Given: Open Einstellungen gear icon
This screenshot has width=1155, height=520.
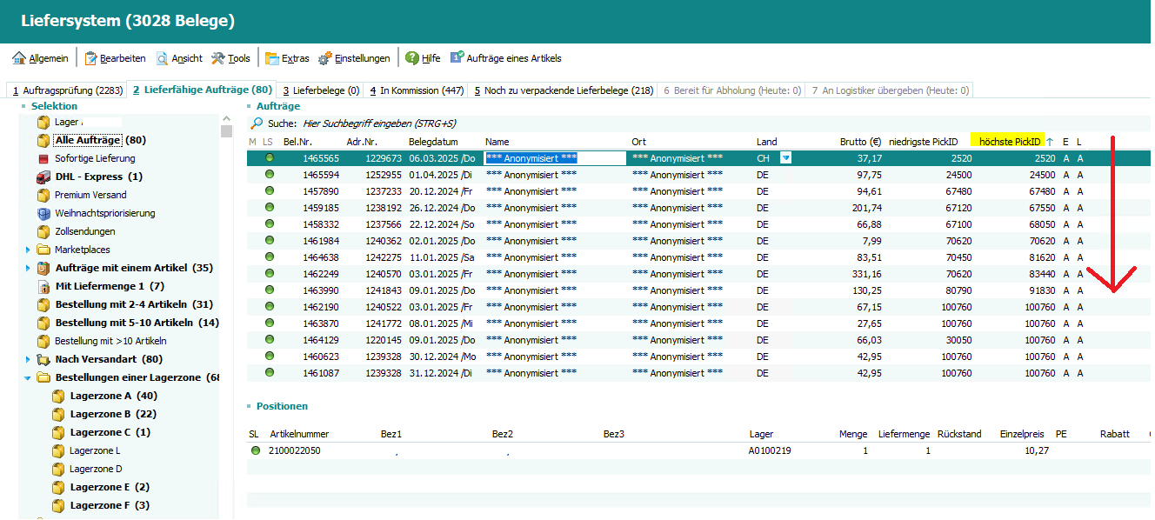Looking at the screenshot, I should 325,58.
